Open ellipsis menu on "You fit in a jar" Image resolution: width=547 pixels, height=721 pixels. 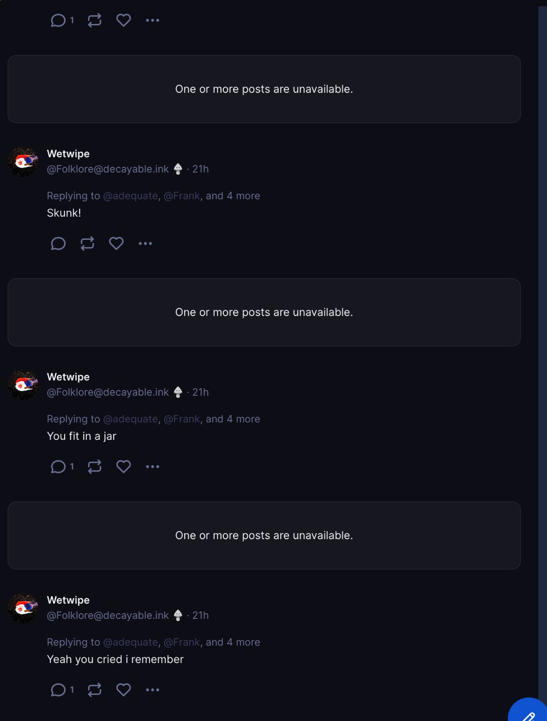(x=153, y=466)
